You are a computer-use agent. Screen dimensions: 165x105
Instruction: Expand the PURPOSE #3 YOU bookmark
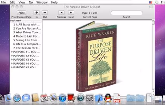tap(12, 59)
